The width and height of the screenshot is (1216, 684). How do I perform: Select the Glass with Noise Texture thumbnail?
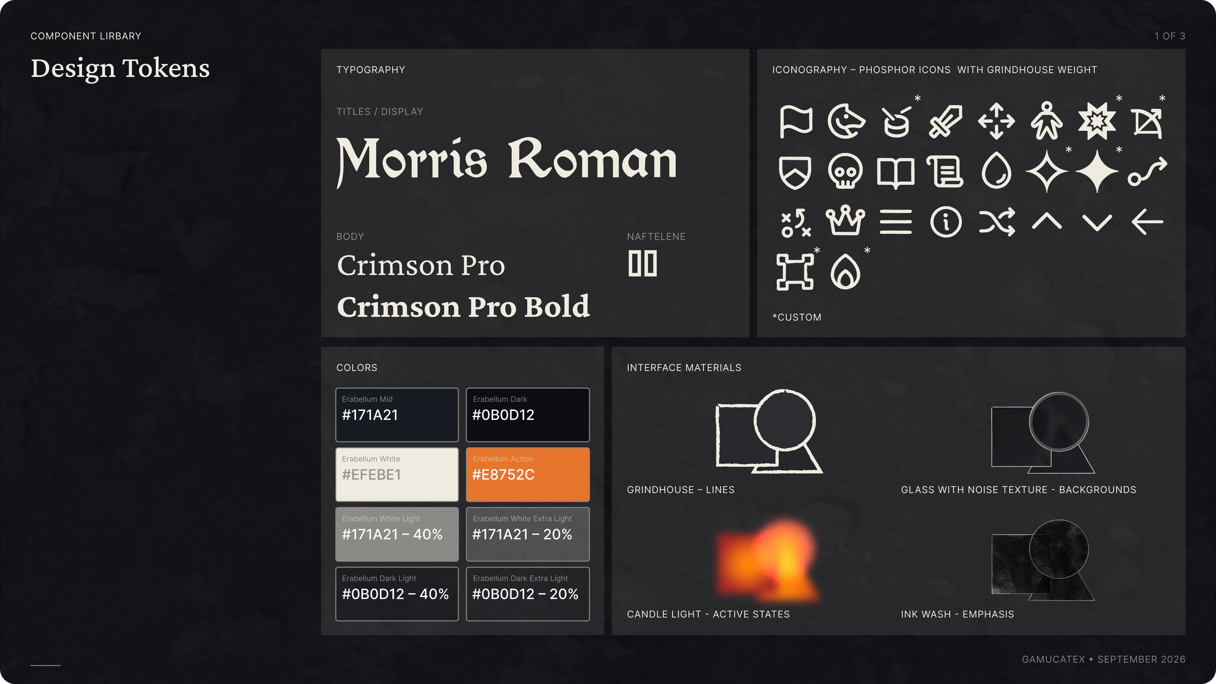pyautogui.click(x=1043, y=432)
